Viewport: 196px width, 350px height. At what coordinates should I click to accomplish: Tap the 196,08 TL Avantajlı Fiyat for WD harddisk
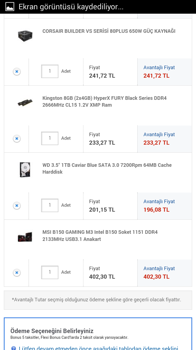pos(157,210)
